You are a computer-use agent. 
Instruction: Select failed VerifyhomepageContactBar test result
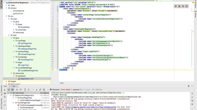tap(31, 105)
